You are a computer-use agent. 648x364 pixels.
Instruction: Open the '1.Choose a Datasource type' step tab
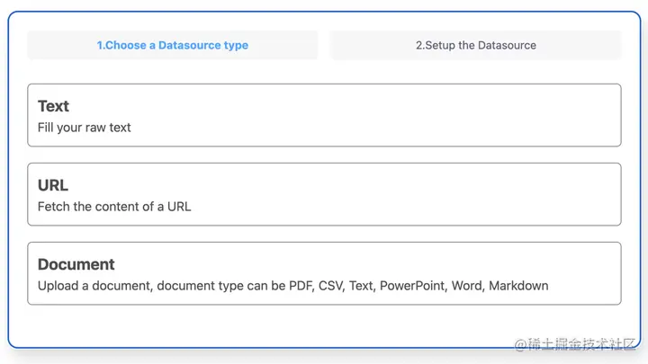[173, 45]
